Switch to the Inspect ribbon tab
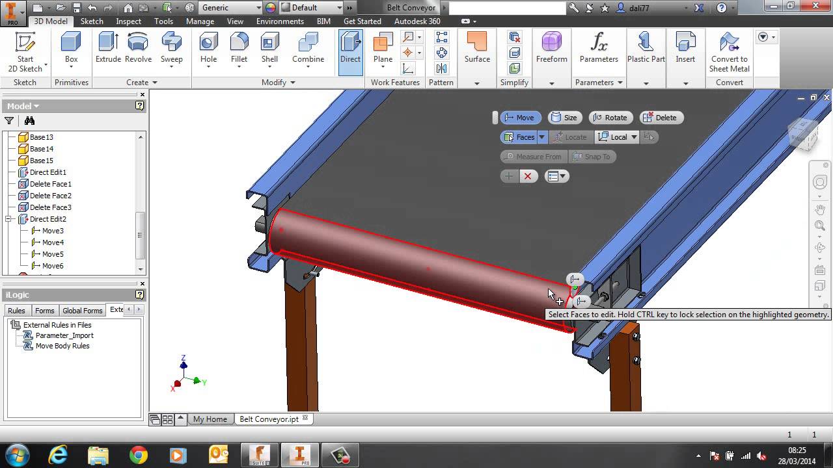The width and height of the screenshot is (833, 468). (x=128, y=21)
